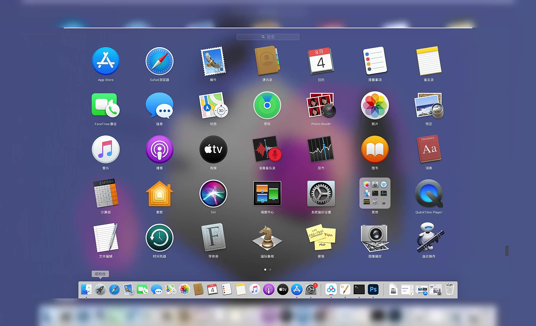536x326 pixels.
Task: Open the 日历 Calendar app in Launchpad
Action: click(321, 61)
